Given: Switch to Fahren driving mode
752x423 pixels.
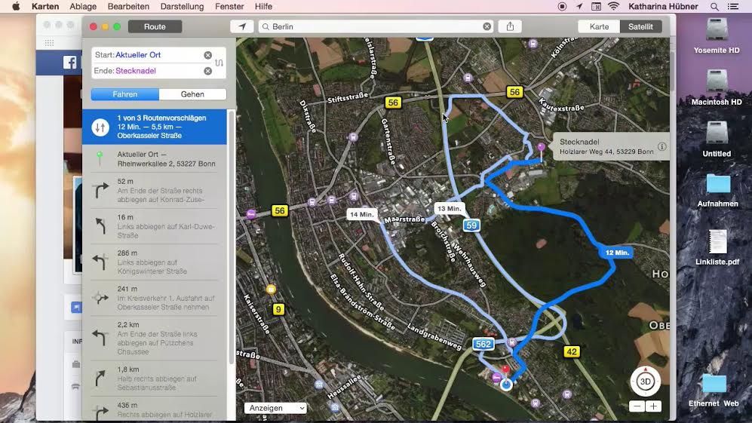Looking at the screenshot, I should 124,94.
